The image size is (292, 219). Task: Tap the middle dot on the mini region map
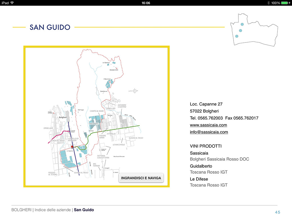coord(240,31)
